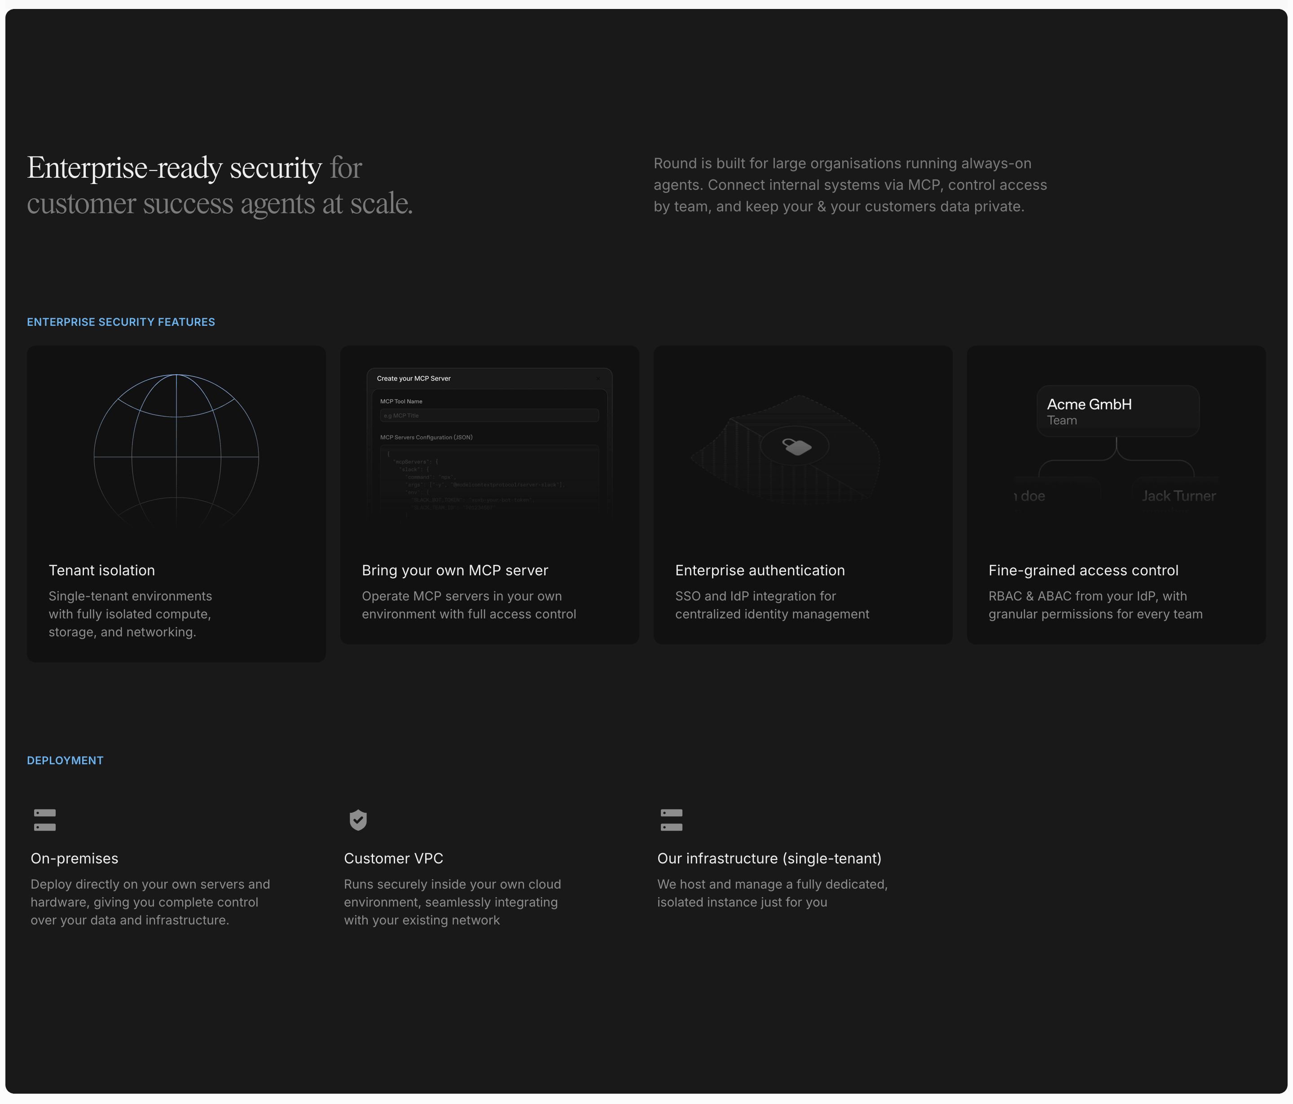Click the 'Fine-grained access control' title

1083,570
